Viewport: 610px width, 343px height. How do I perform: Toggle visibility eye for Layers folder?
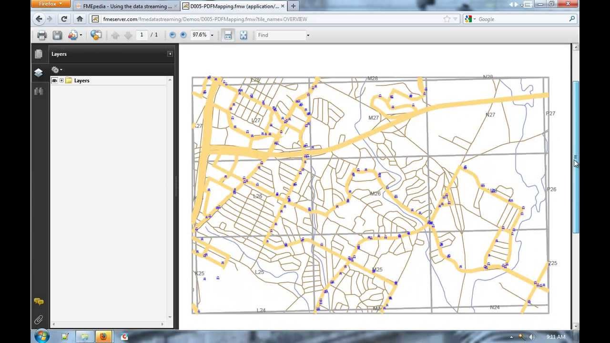pyautogui.click(x=54, y=81)
